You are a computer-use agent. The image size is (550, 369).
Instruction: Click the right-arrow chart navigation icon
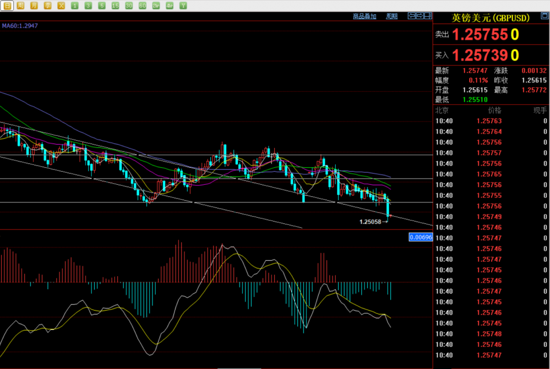[420, 16]
